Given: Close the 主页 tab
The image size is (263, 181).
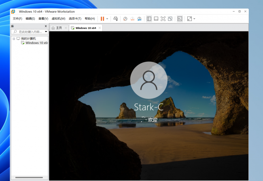Looking at the screenshot, I should pyautogui.click(x=66, y=28).
